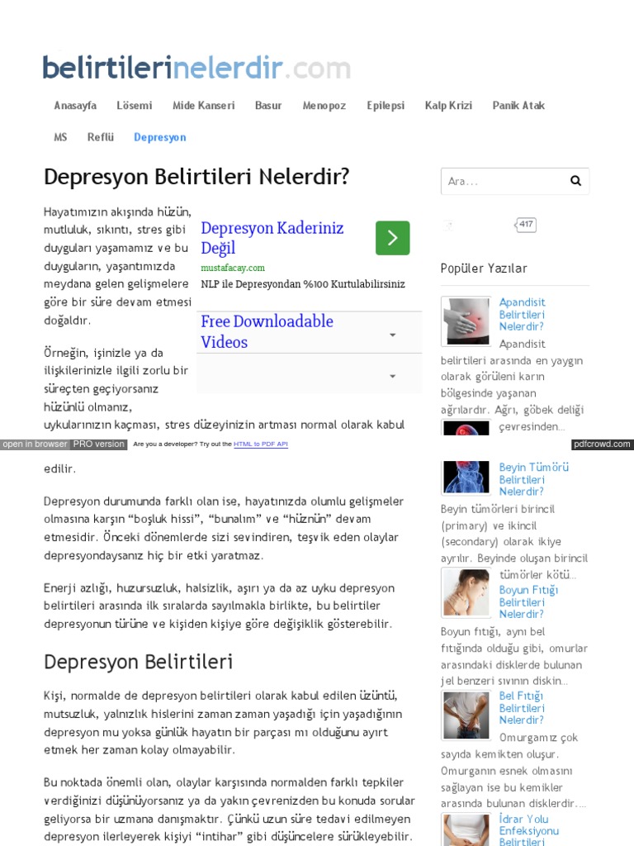
Task: Click the PRO version button
Action: tap(99, 444)
